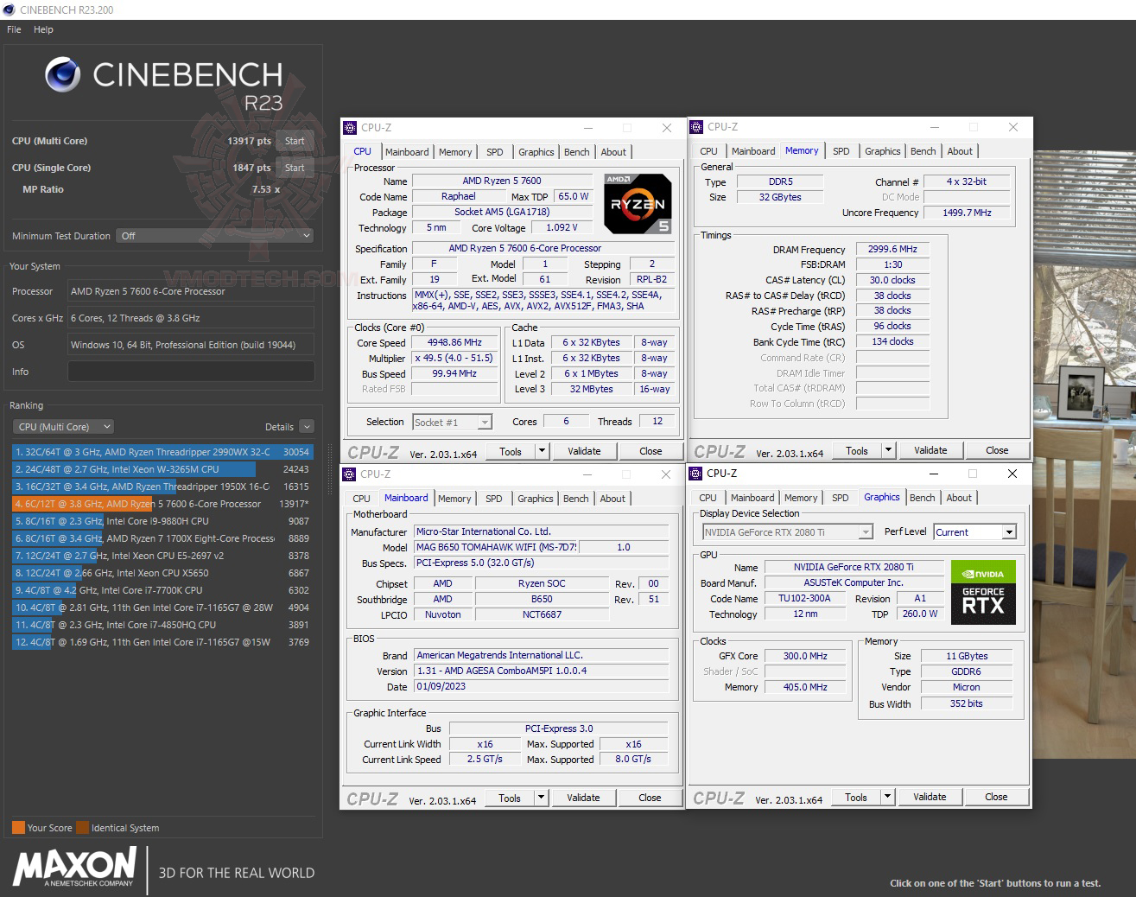Select the AMD Ryzen 5 7600 ranking row
Viewport: 1136px width, 897px height.
pyautogui.click(x=162, y=504)
